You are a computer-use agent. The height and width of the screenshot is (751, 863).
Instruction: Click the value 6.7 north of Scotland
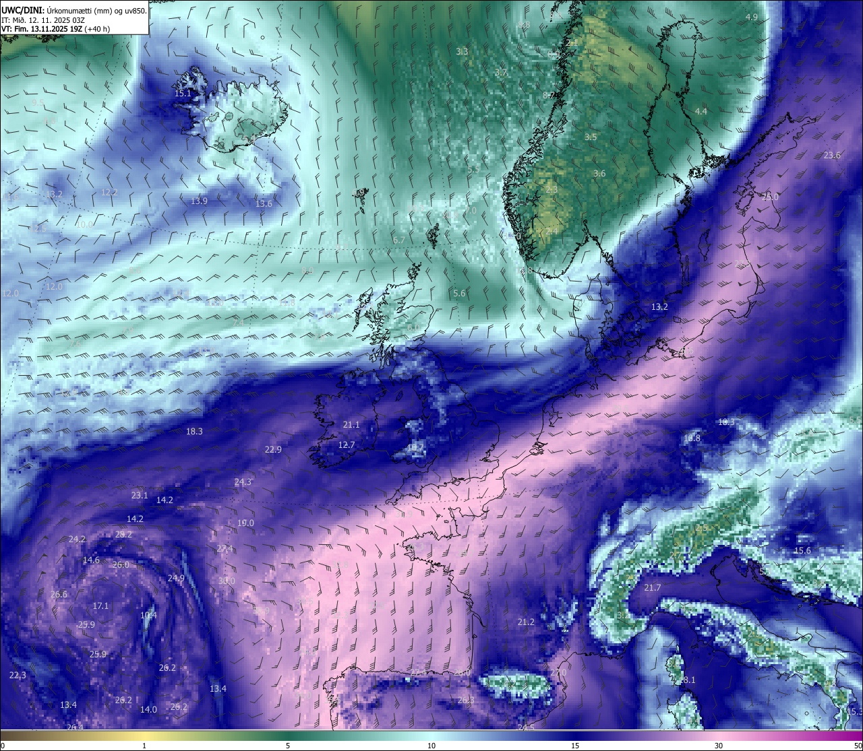pyautogui.click(x=398, y=240)
